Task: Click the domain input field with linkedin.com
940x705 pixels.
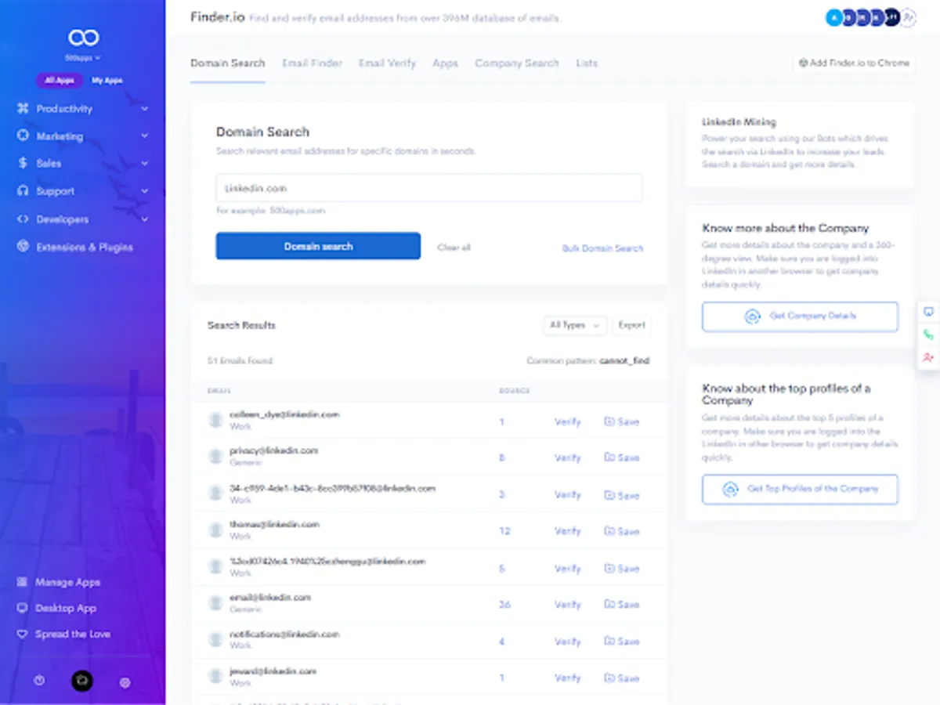Action: click(x=429, y=188)
